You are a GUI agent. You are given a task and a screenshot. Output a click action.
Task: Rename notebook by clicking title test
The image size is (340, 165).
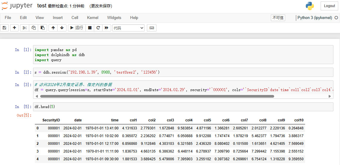click(x=42, y=6)
